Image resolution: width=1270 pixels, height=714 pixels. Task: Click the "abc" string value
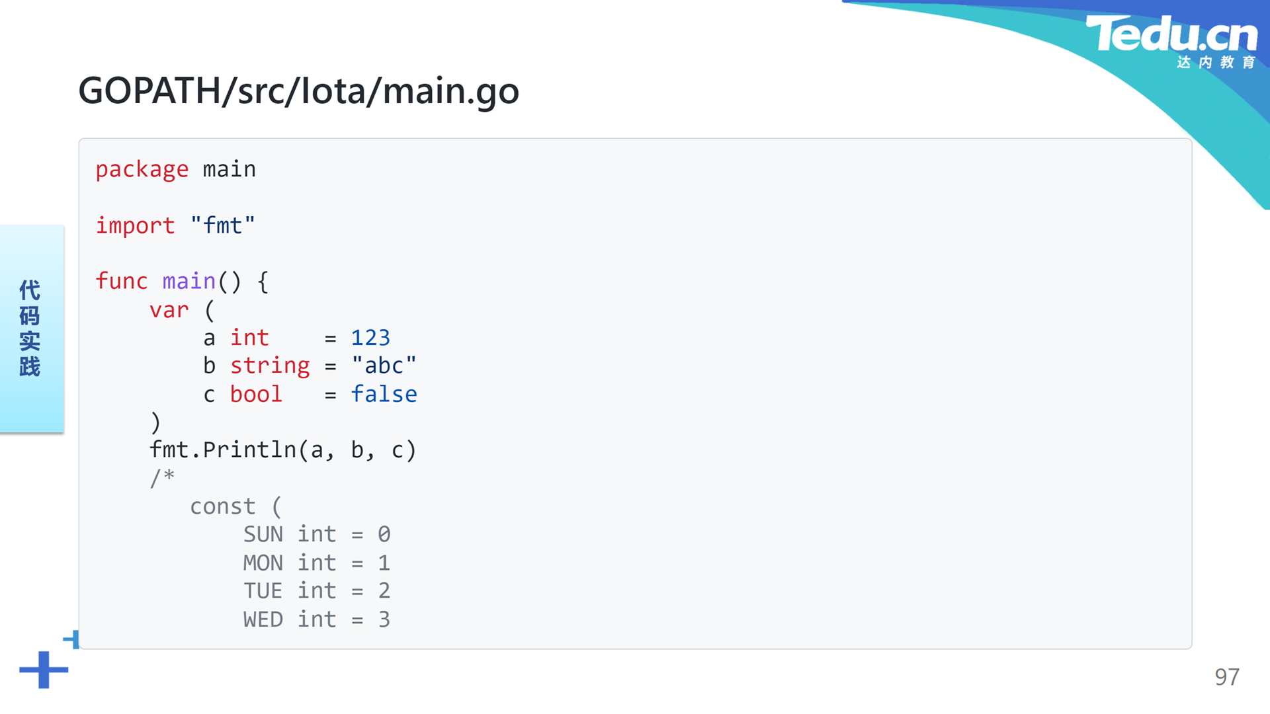pyautogui.click(x=384, y=366)
